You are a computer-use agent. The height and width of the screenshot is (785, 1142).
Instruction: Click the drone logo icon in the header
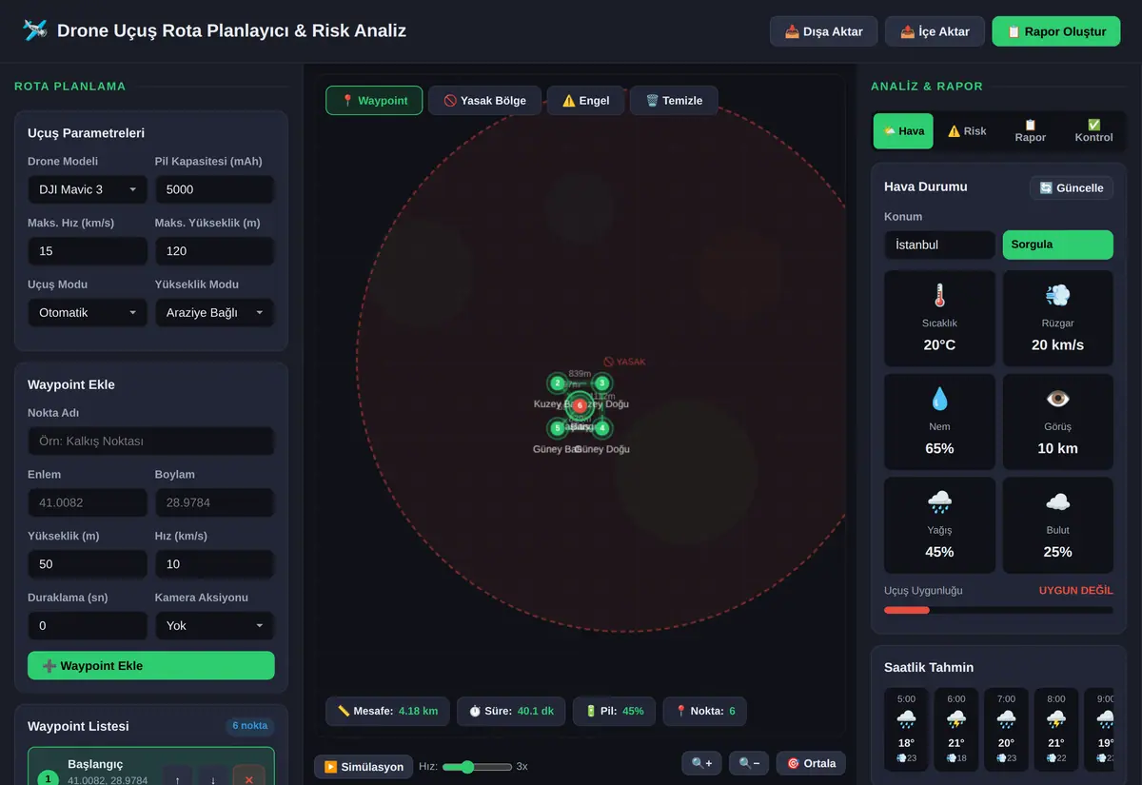tap(35, 30)
